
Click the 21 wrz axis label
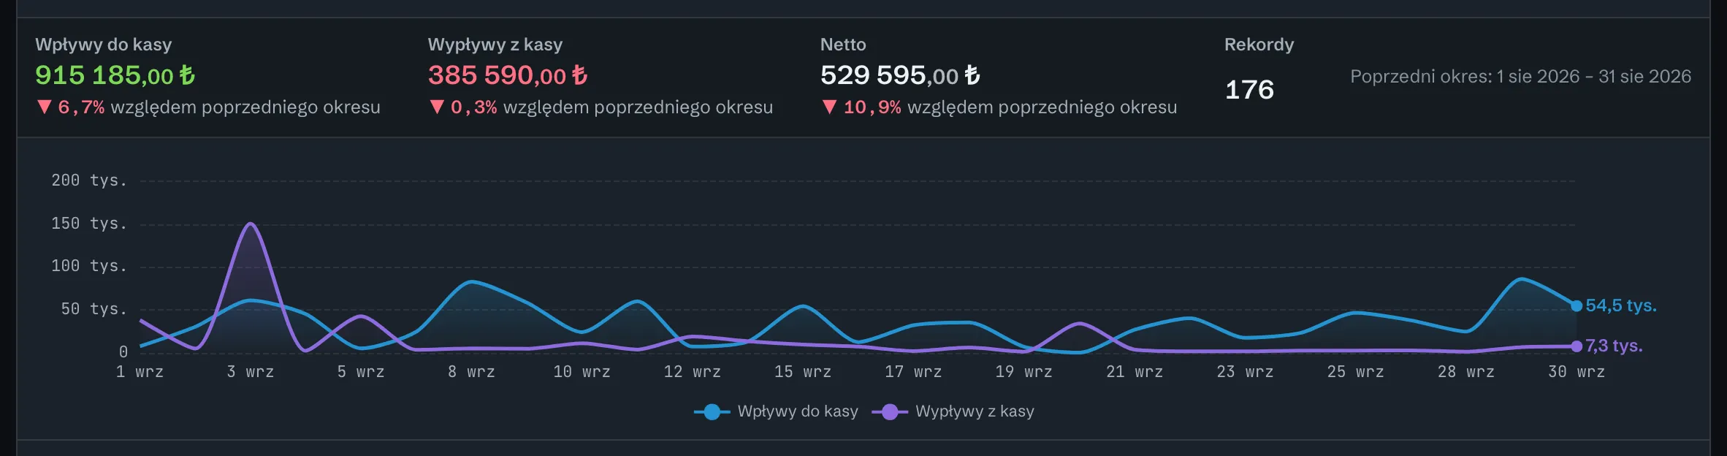click(1135, 372)
